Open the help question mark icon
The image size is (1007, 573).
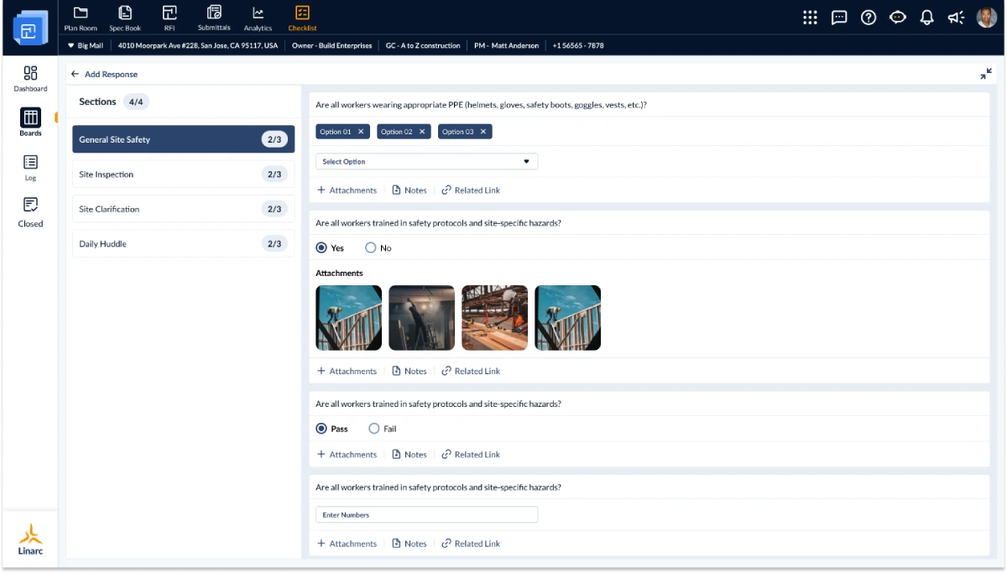(869, 18)
